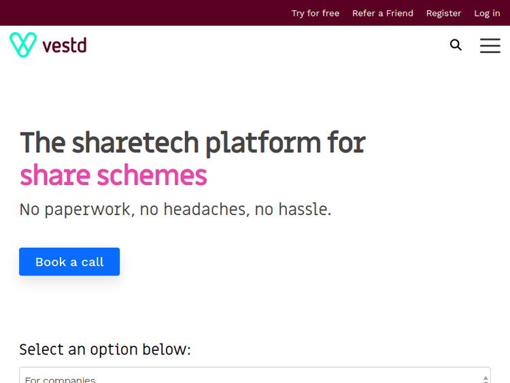Click the vestd wordmark text
The width and height of the screenshot is (510, 383).
tap(65, 46)
